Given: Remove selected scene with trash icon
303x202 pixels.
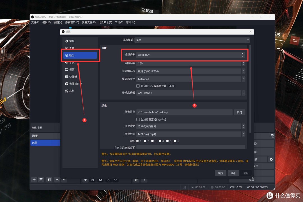Looking at the screenshot, I should point(41,180).
